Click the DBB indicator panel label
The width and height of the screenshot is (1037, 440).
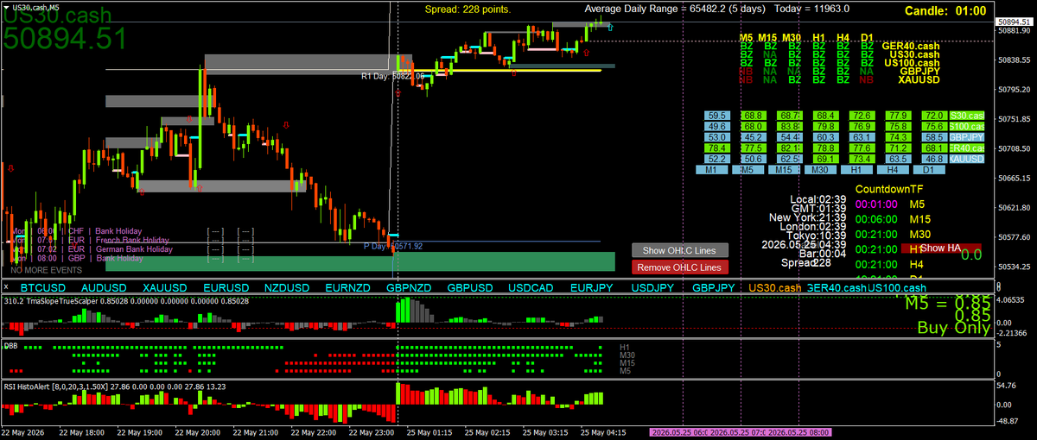pyautogui.click(x=12, y=344)
